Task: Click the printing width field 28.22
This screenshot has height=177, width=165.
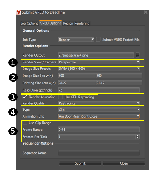Action: tap(77, 83)
